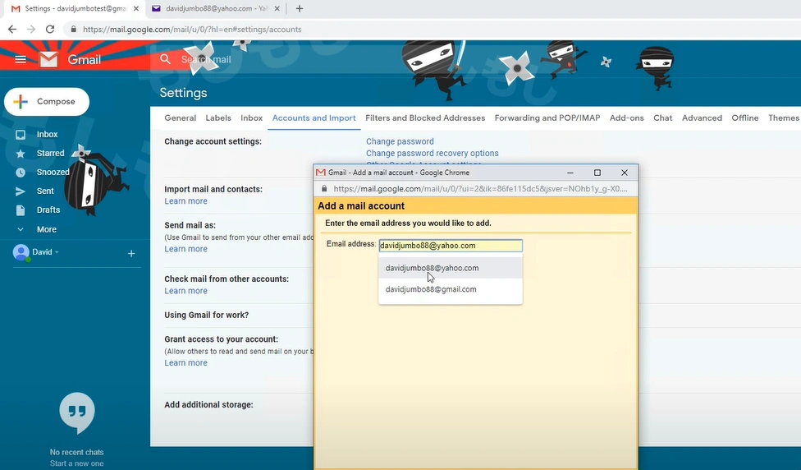Click the Change password link
The image size is (801, 470).
[400, 141]
